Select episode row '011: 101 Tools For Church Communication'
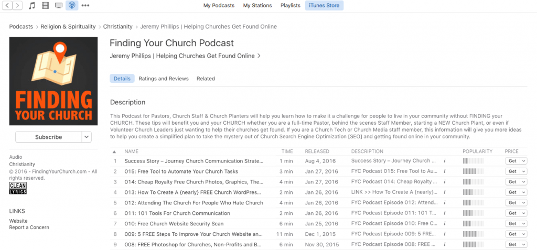Image resolution: width=537 pixels, height=250 pixels. pyautogui.click(x=319, y=213)
